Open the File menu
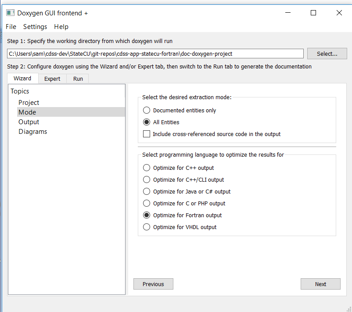352x312 pixels. click(11, 27)
